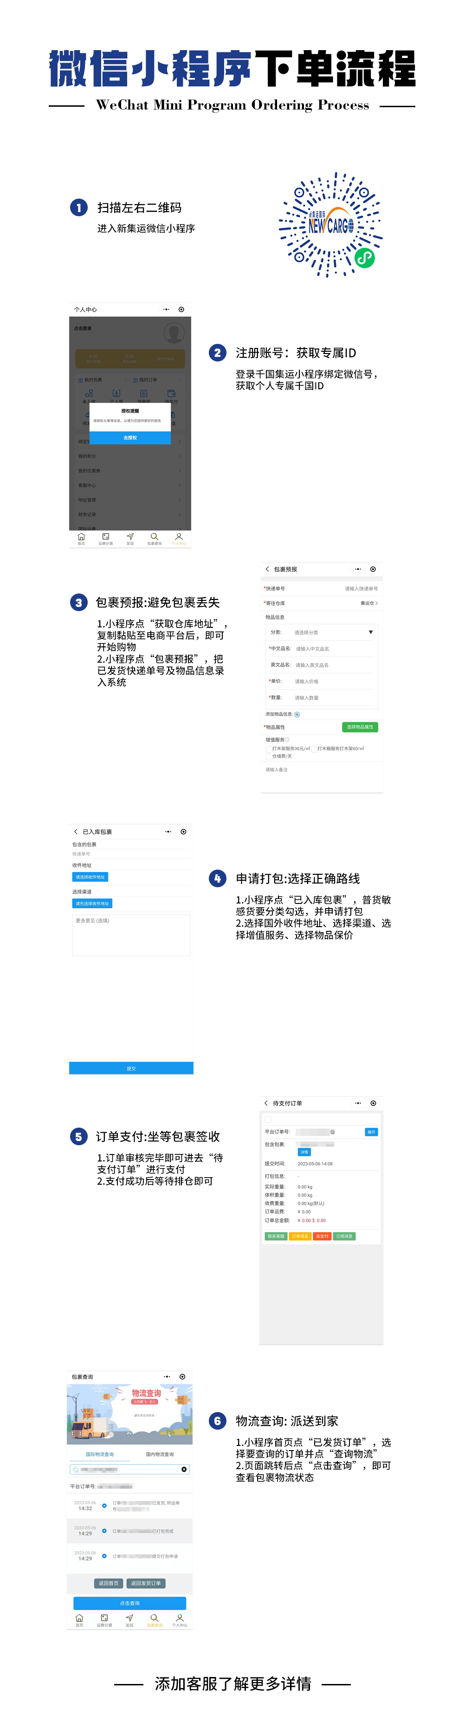Click 去授权 button in authorization popup
This screenshot has width=465, height=1716.
pyautogui.click(x=130, y=438)
